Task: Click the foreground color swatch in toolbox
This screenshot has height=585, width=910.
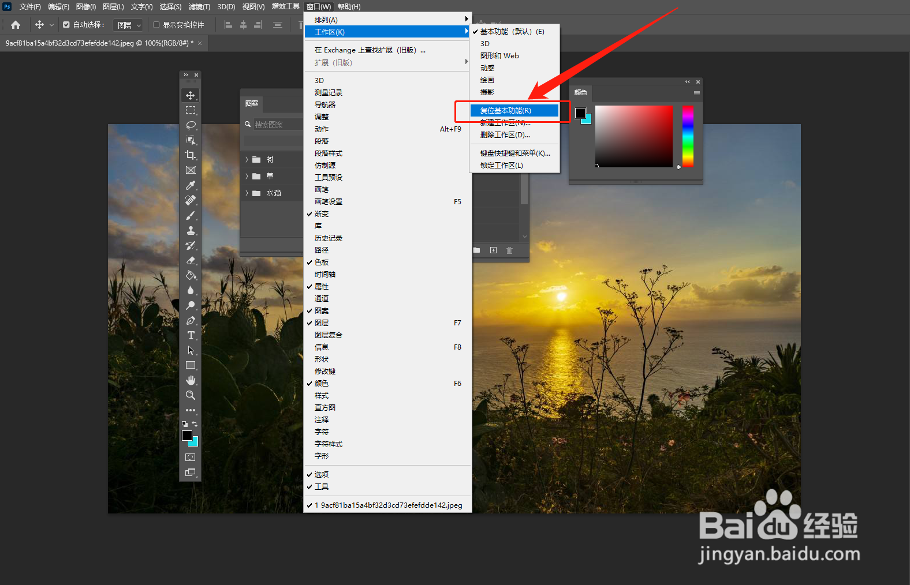Action: tap(187, 436)
